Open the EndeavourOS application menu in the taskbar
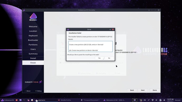Image resolution: width=182 pixels, height=102 pixels. pyautogui.click(x=8, y=100)
